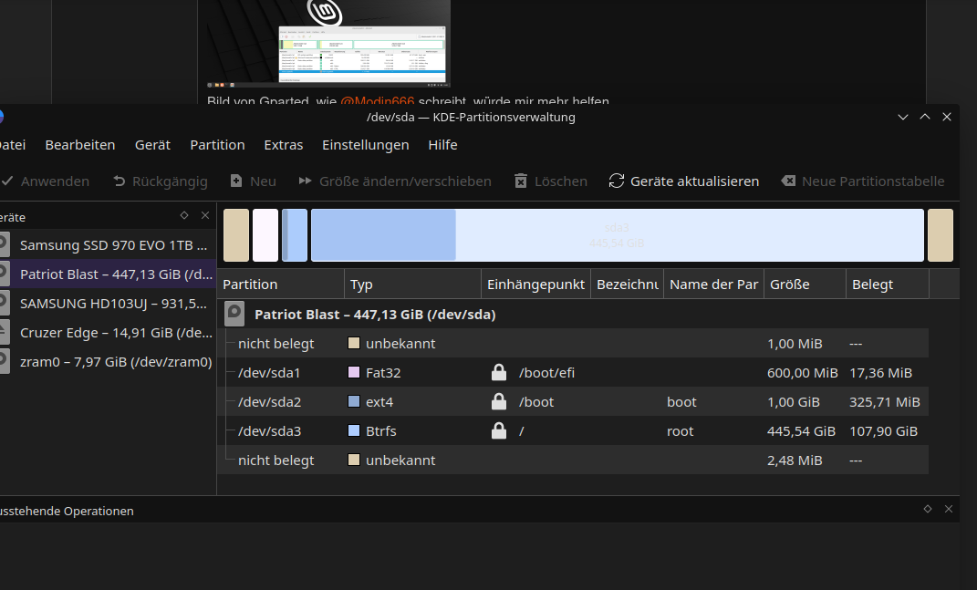Select the /dev/sda3 partition row

coord(573,431)
